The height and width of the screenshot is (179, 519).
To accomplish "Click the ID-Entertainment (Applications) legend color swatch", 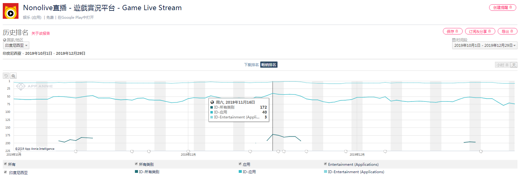I will 326,172.
